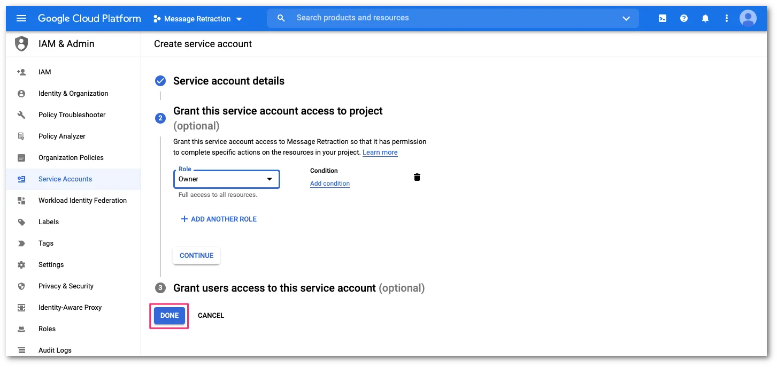
Task: Focus the Search products and resources field
Action: point(449,18)
